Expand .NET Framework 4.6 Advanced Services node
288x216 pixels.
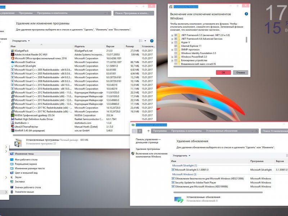(172, 39)
